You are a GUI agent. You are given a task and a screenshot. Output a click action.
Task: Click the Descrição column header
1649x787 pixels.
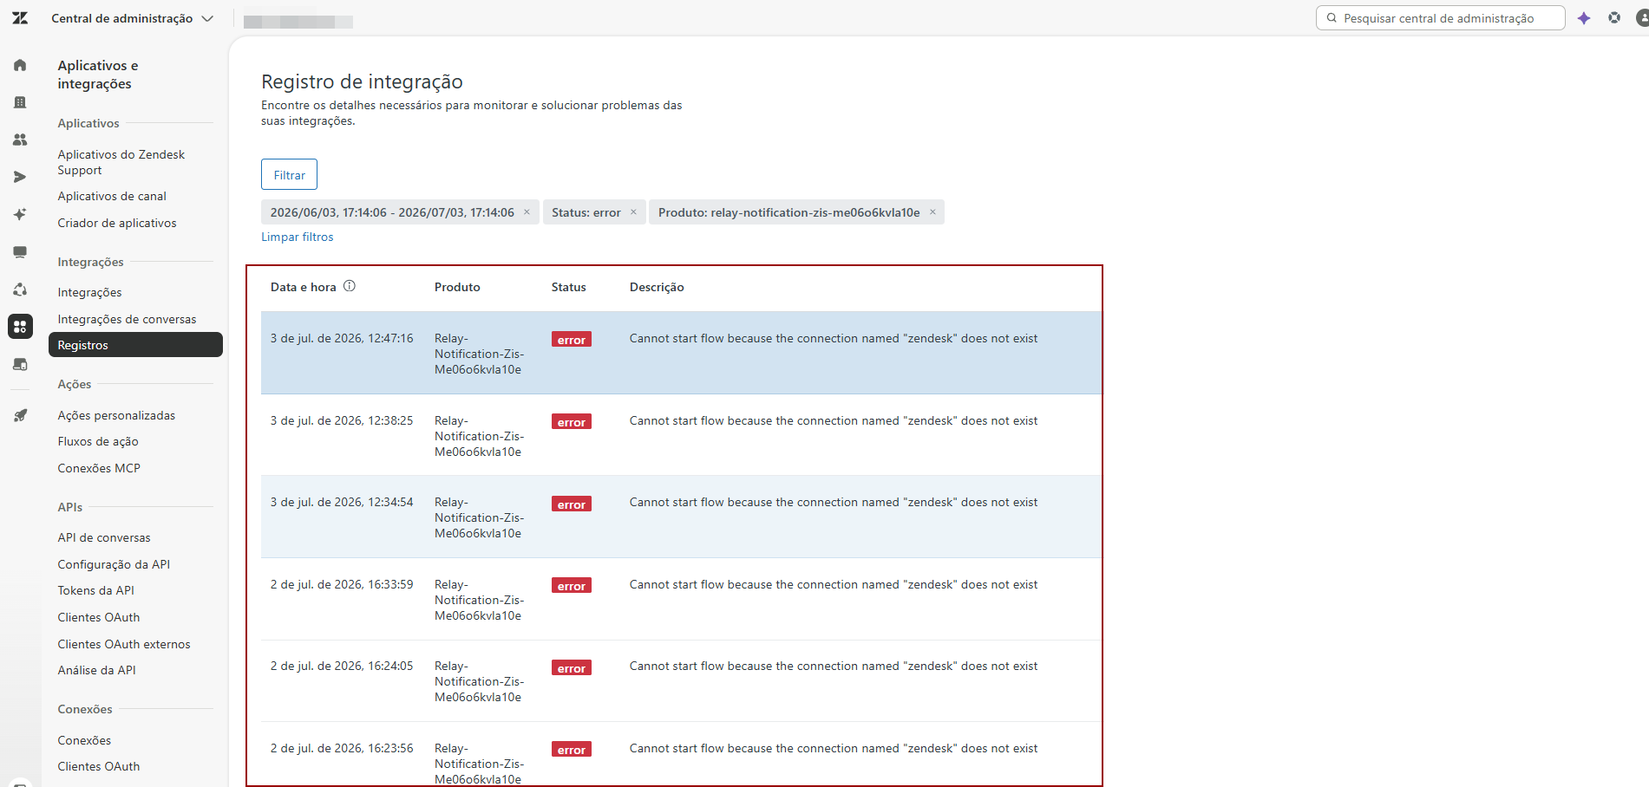[657, 287]
